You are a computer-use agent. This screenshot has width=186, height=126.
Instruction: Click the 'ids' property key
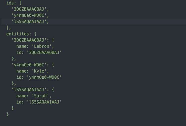(10, 3)
